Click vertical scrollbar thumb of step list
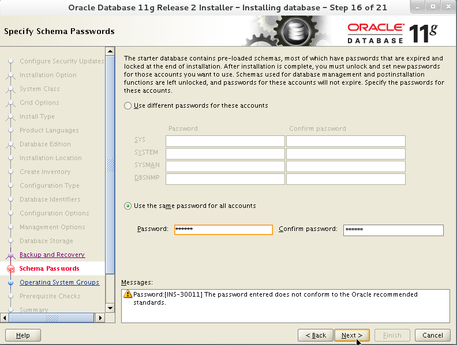The width and height of the screenshot is (457, 345). 110,165
